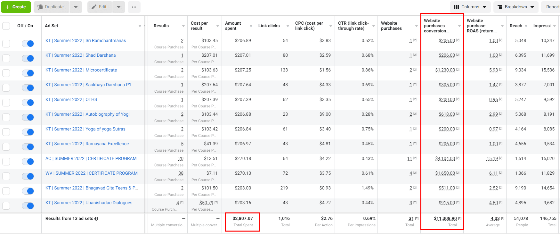Toggle off the Autobiography of Yogi ad set
The width and height of the screenshot is (560, 235).
click(x=28, y=117)
